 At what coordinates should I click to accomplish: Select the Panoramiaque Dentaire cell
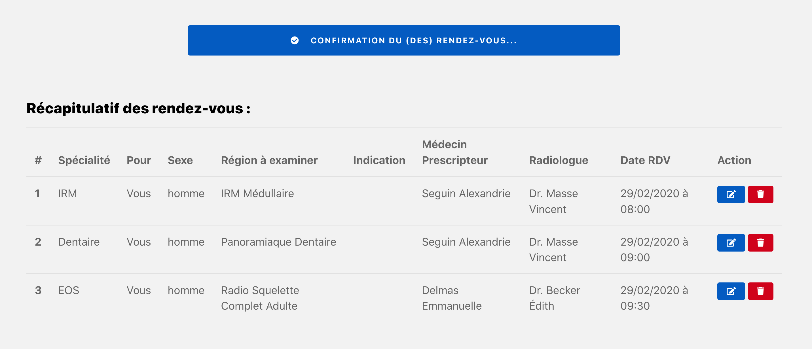(x=278, y=242)
